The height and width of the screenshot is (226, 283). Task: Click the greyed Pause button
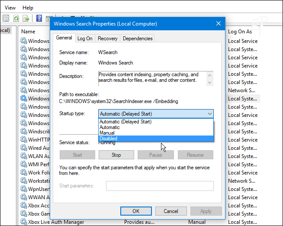[156, 155]
